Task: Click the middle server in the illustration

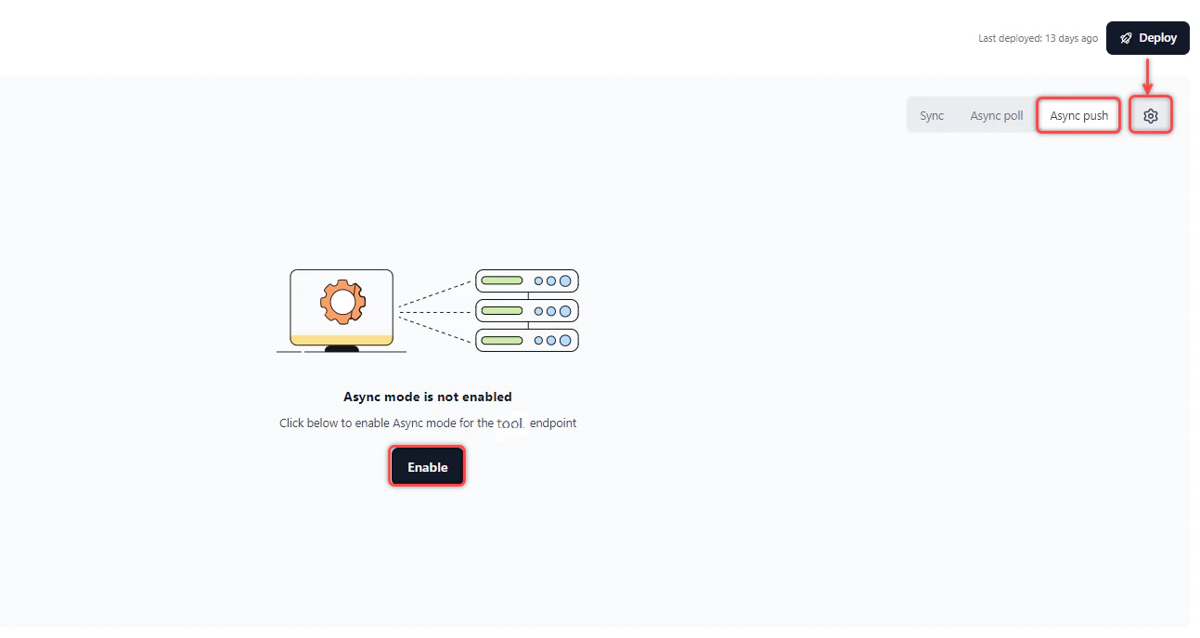Action: pyautogui.click(x=526, y=310)
